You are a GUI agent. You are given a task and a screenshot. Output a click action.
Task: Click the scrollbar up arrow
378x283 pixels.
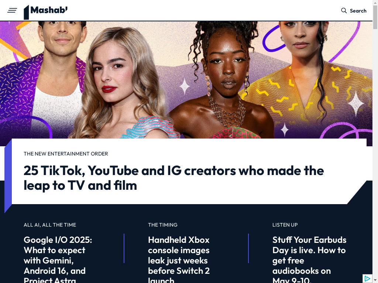tap(375, 2)
